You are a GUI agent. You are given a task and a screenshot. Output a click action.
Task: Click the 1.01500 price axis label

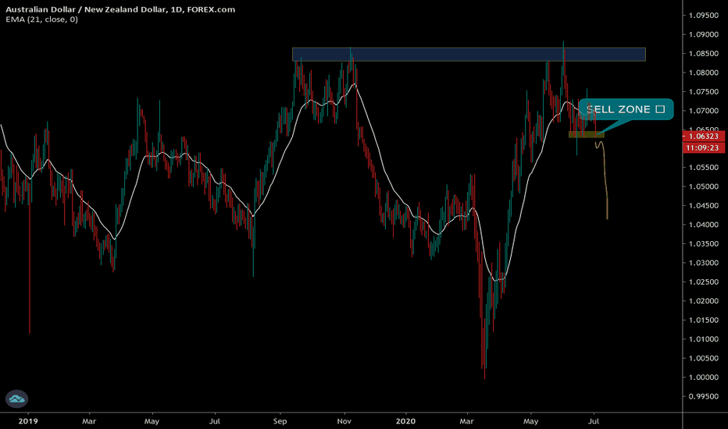(x=703, y=320)
